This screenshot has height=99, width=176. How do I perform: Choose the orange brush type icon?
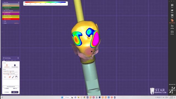10,77
